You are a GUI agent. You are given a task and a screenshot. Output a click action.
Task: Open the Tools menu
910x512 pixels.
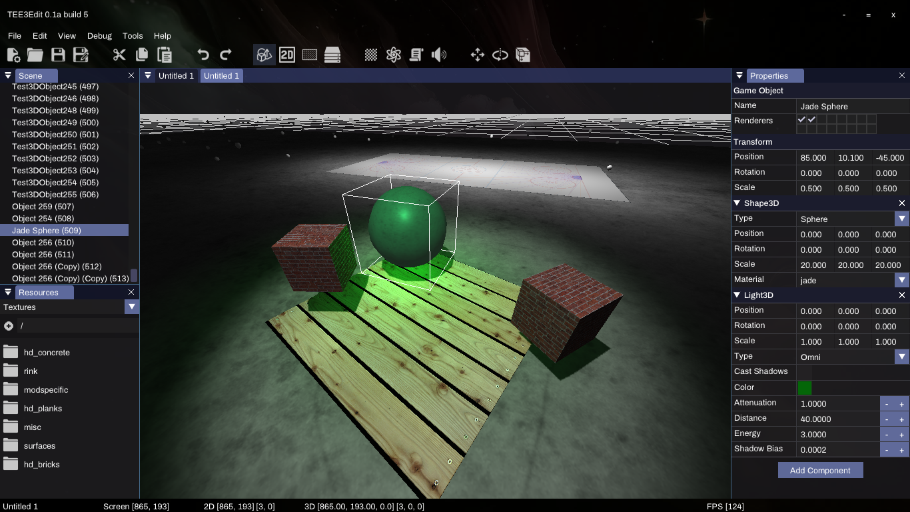click(x=133, y=35)
